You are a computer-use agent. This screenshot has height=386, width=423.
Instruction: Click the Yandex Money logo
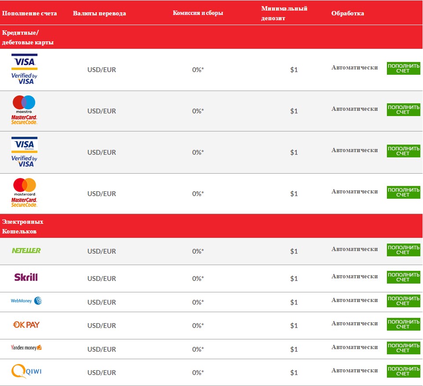tap(26, 348)
